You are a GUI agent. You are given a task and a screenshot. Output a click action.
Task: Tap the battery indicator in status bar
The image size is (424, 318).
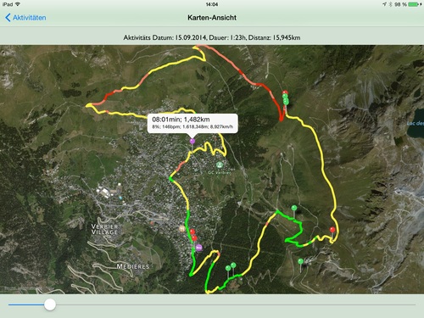click(x=413, y=4)
